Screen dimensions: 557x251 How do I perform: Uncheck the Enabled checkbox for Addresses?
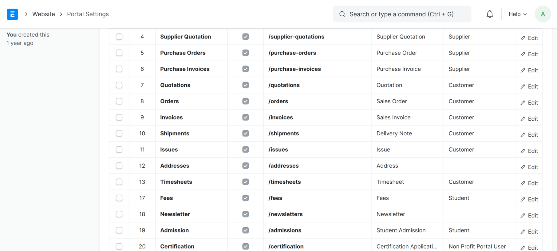tap(245, 166)
